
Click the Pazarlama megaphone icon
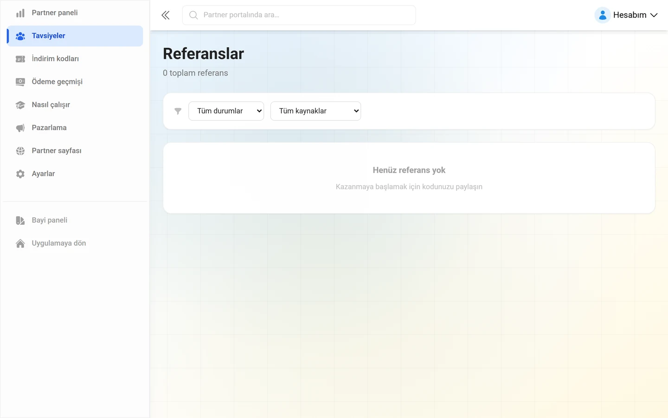[20, 128]
